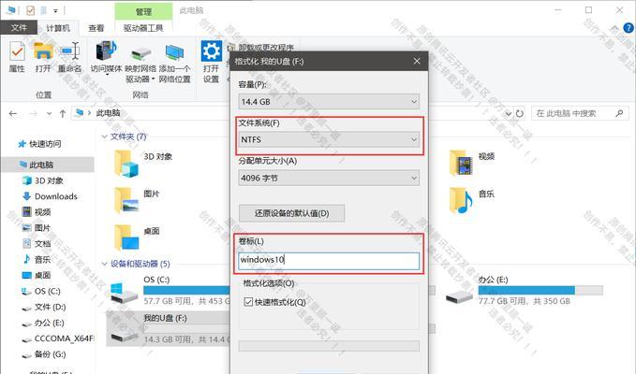Image resolution: width=636 pixels, height=374 pixels.
Task: Open the 音乐 folder in main pane
Action: [x=461, y=200]
